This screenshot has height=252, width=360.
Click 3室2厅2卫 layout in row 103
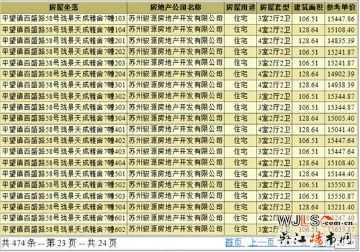click(x=274, y=19)
